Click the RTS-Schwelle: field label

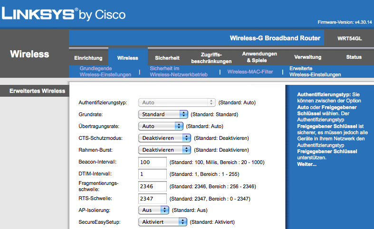pos(95,198)
